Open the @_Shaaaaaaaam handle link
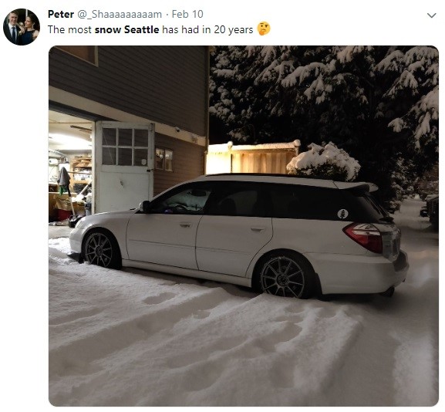The width and height of the screenshot is (445, 412). (120, 14)
